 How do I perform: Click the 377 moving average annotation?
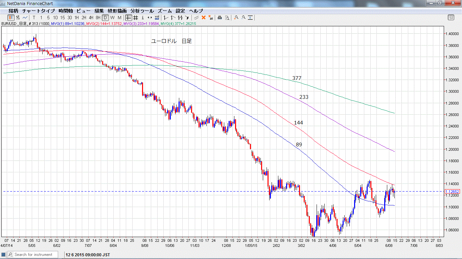coord(297,78)
